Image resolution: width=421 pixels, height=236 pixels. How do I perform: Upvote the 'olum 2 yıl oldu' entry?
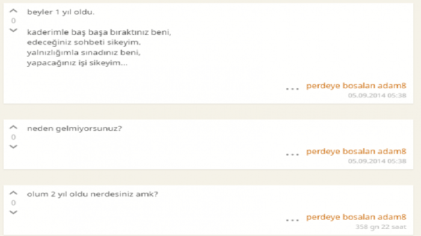pyautogui.click(x=13, y=193)
